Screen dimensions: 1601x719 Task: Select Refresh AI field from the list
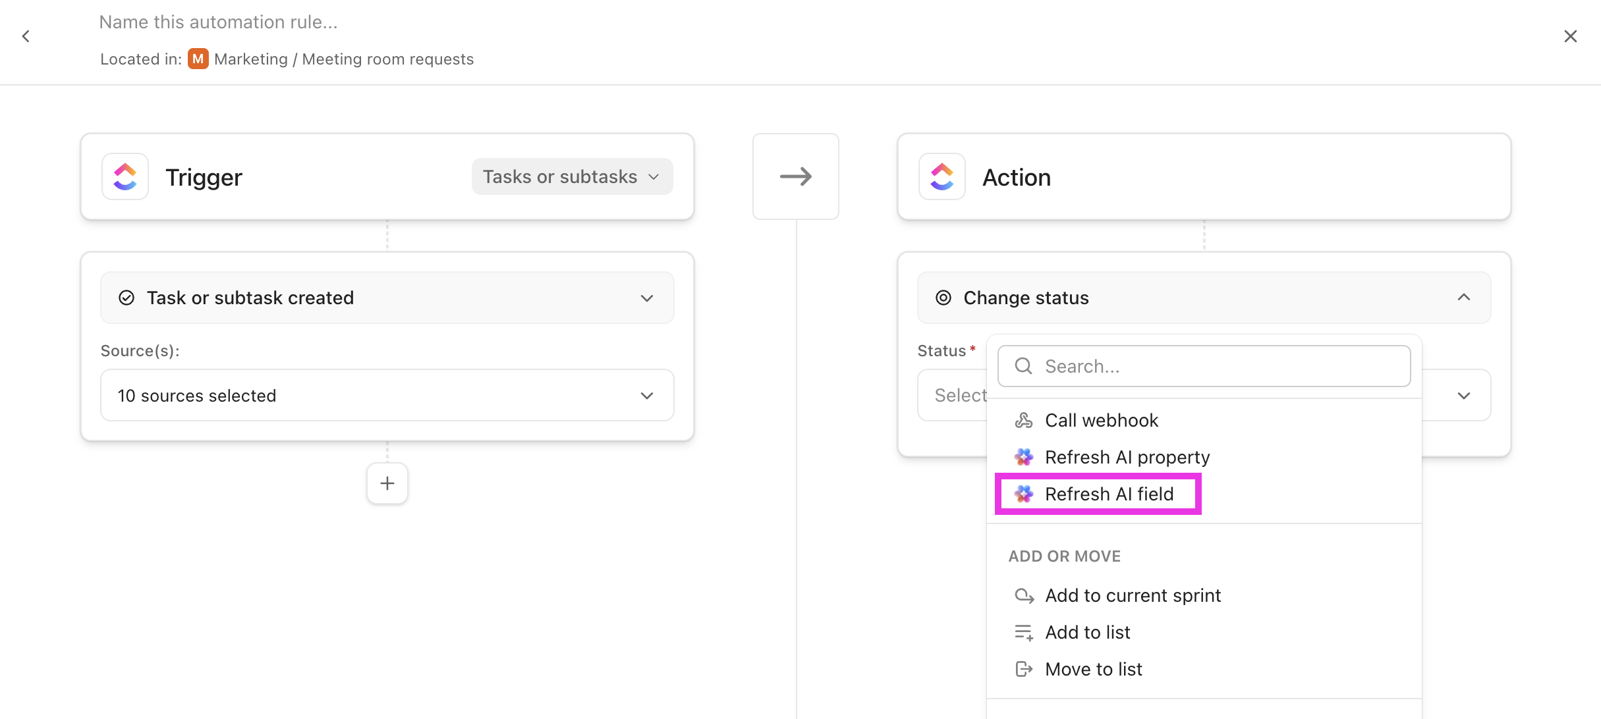1109,494
